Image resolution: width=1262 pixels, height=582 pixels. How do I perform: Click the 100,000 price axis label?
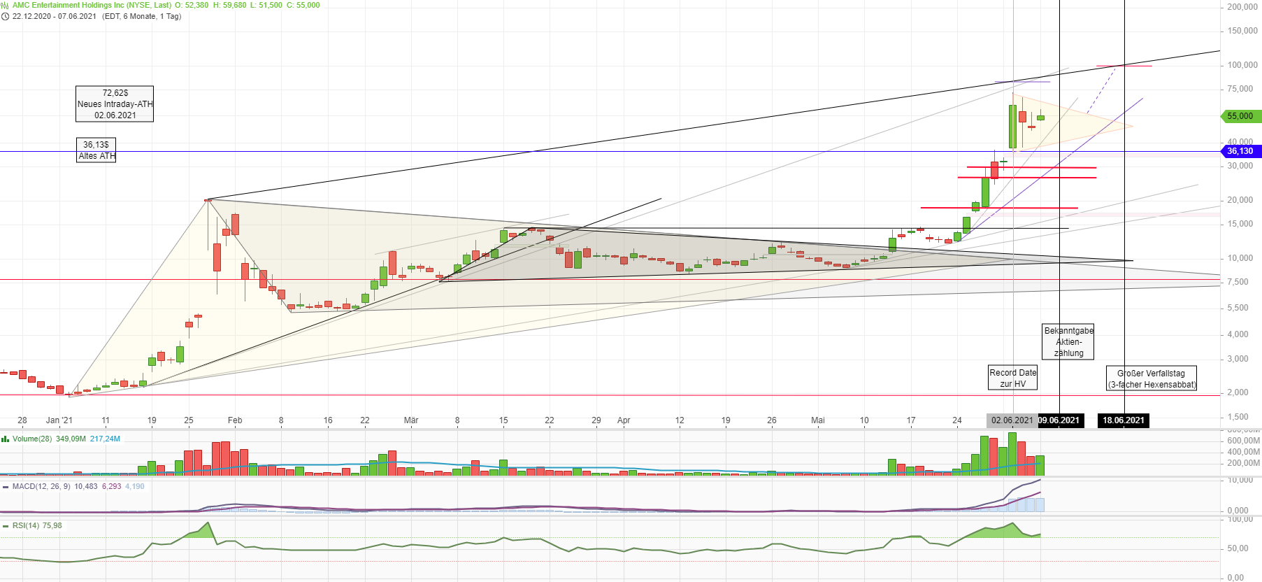(x=1242, y=65)
